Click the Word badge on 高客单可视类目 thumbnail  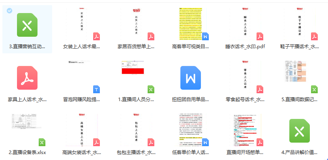pyautogui.click(x=205, y=36)
